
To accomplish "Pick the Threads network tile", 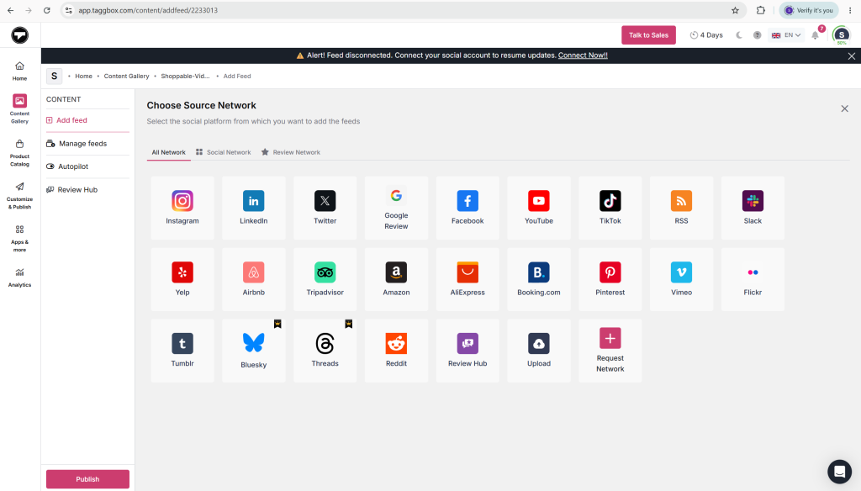I will coord(325,351).
